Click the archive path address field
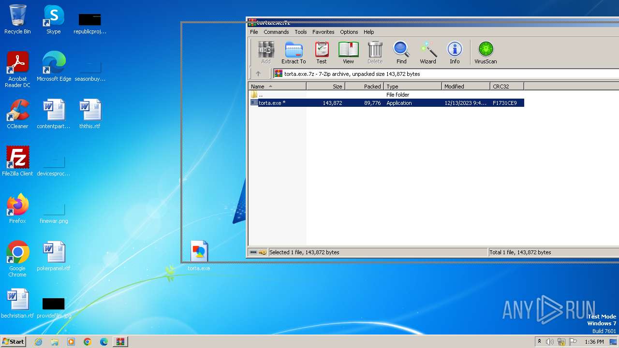 click(x=445, y=74)
